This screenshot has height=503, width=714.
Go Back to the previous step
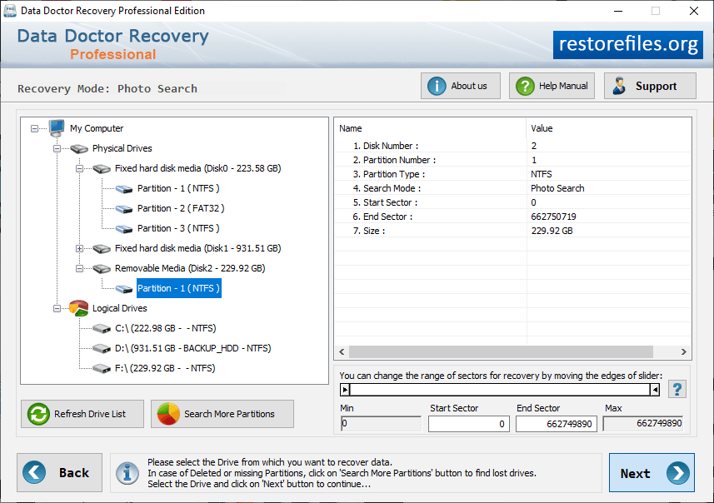click(x=60, y=472)
